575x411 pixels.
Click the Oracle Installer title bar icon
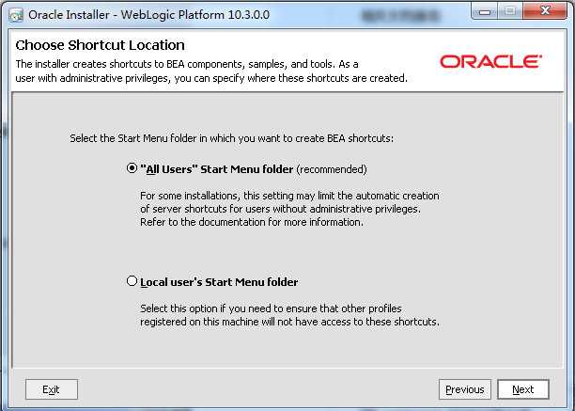(16, 15)
